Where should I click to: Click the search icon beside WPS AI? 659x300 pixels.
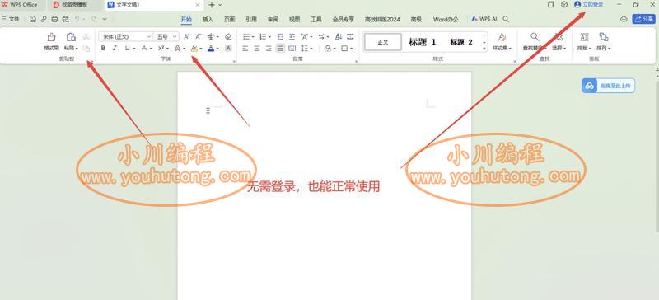point(507,19)
